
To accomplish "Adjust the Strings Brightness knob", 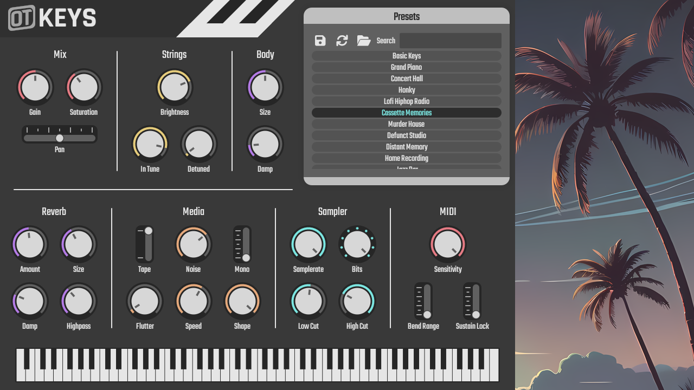I will (175, 87).
